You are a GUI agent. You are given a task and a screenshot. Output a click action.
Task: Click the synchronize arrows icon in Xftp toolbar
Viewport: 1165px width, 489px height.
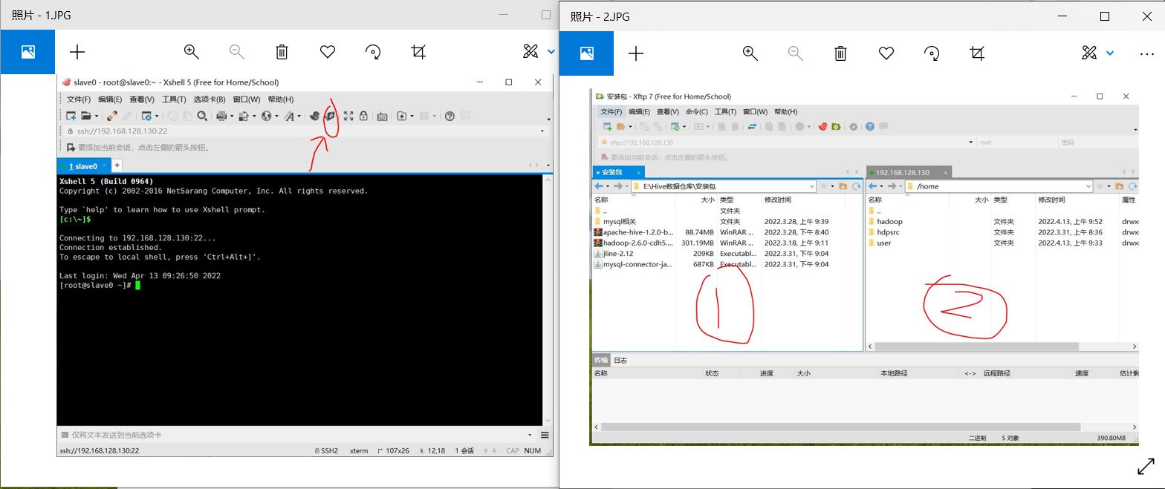click(752, 127)
